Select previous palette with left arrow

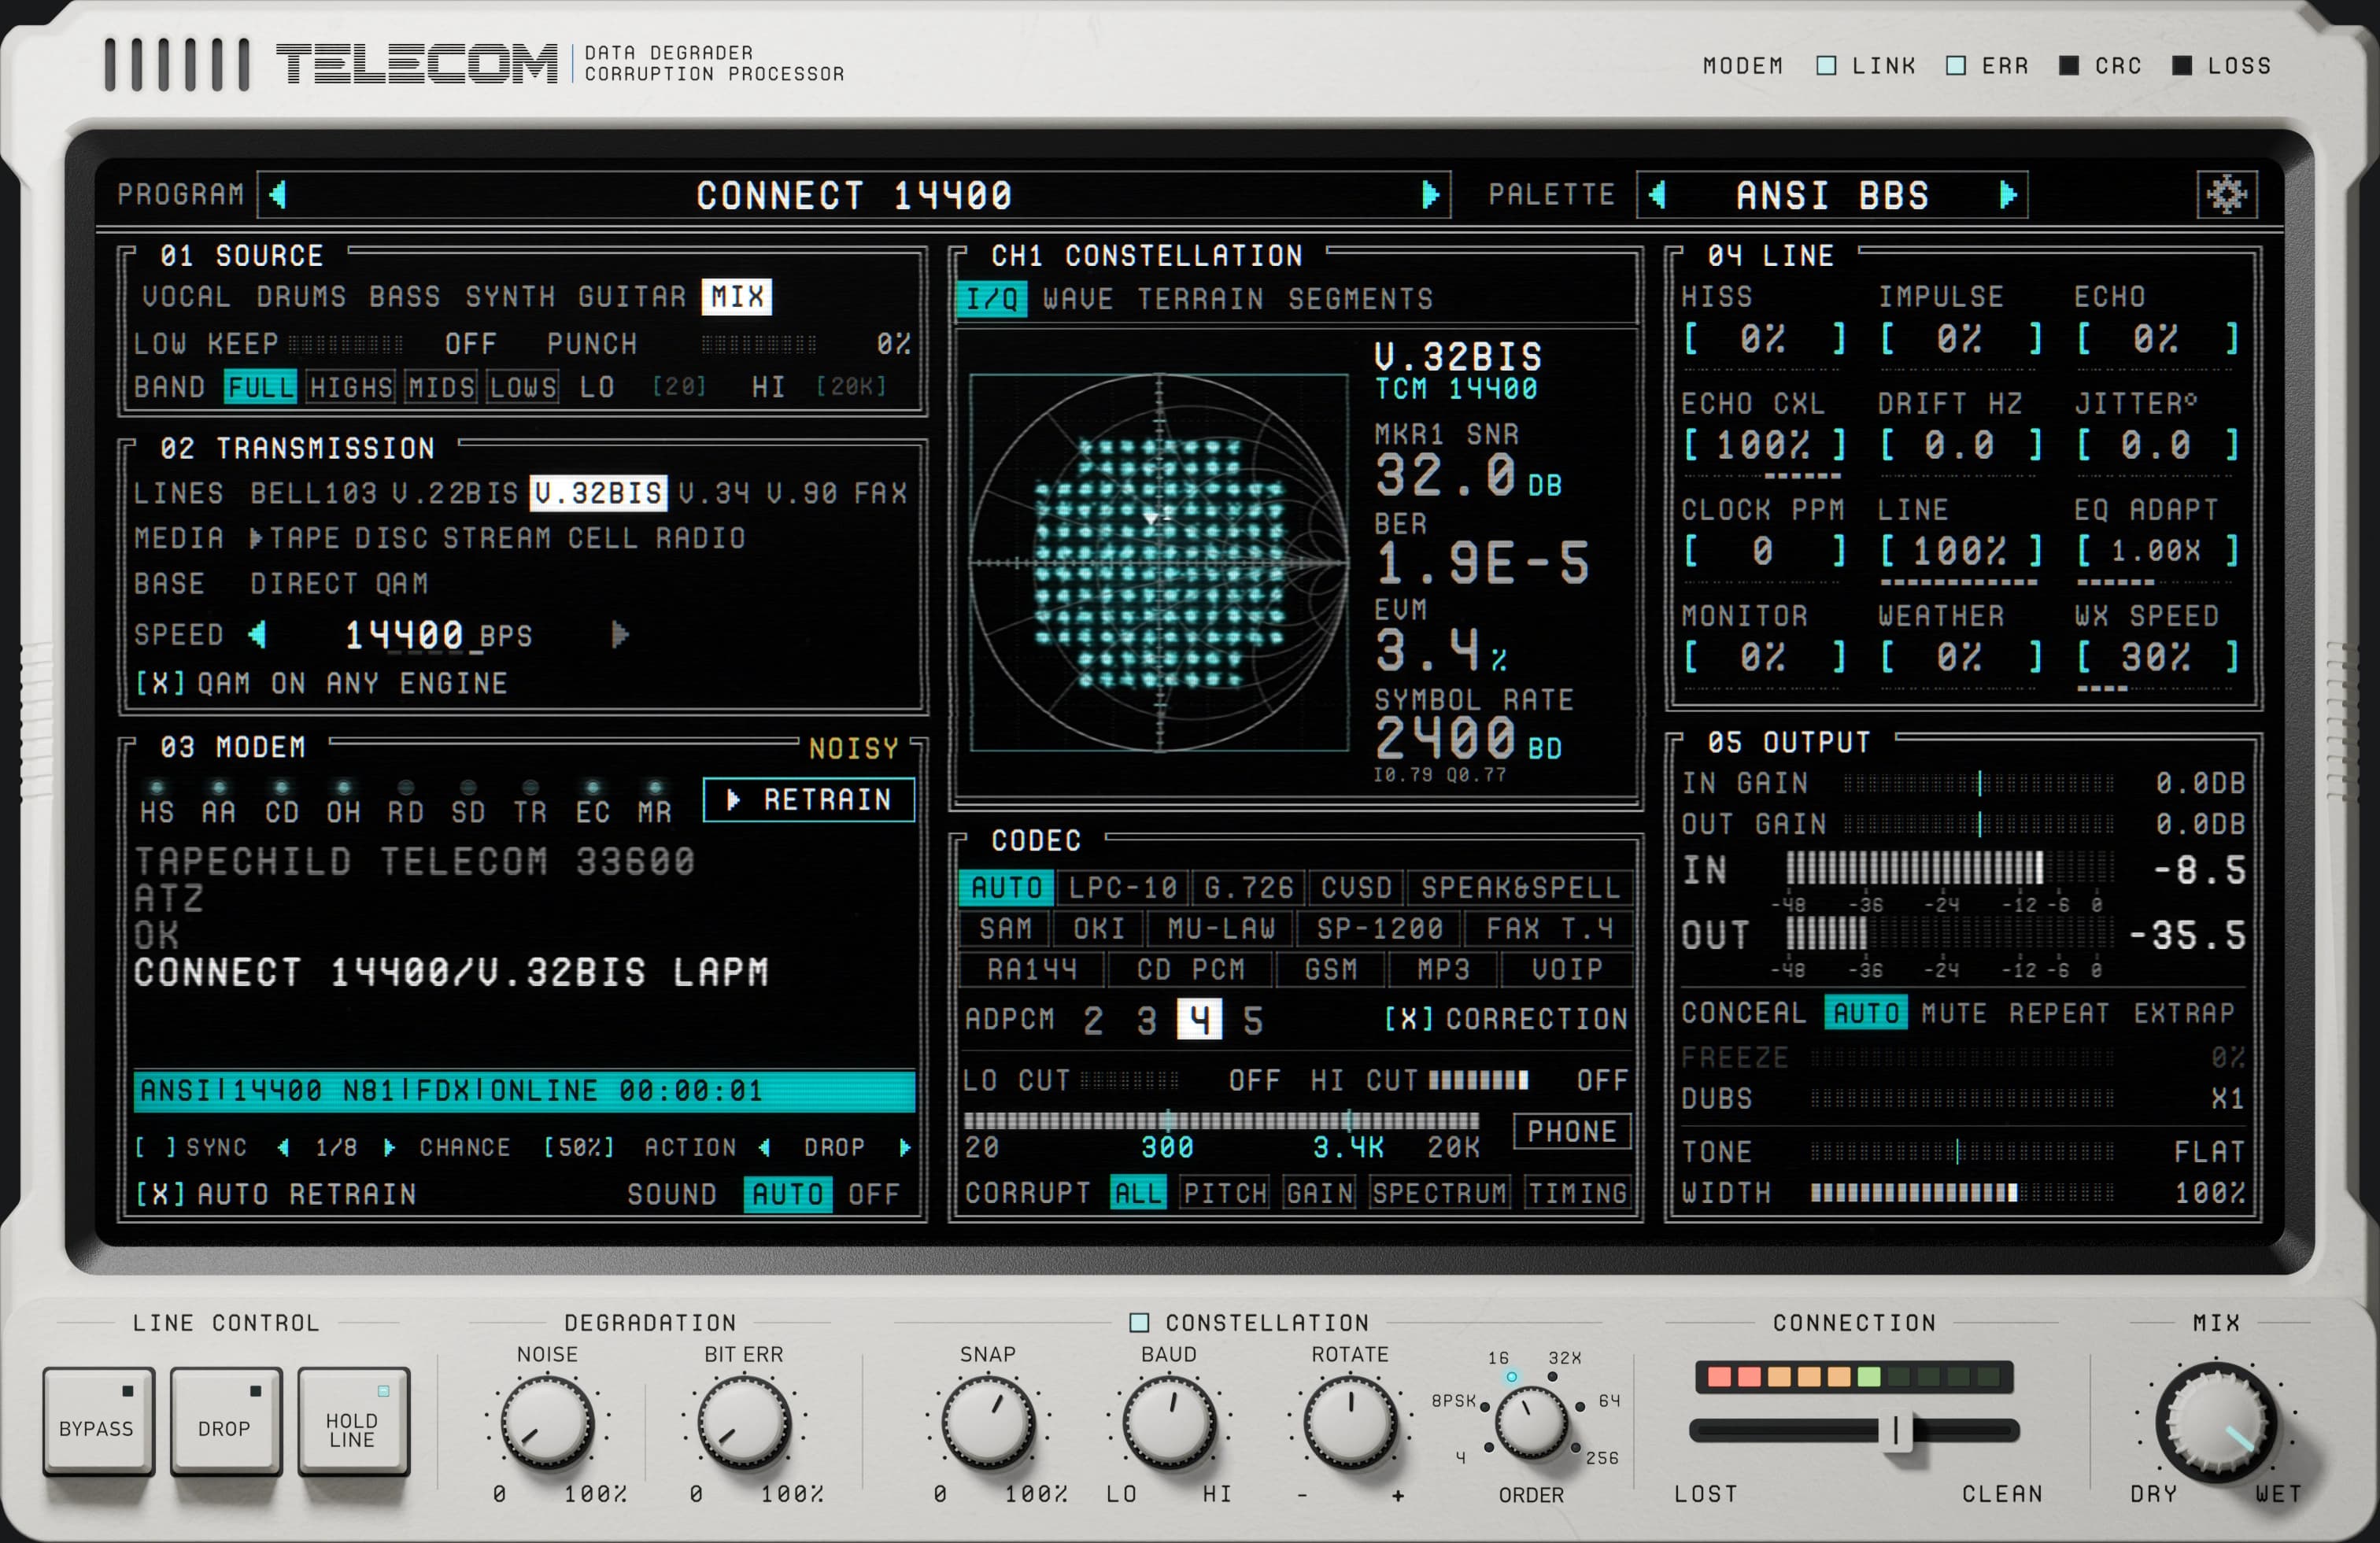click(1657, 194)
